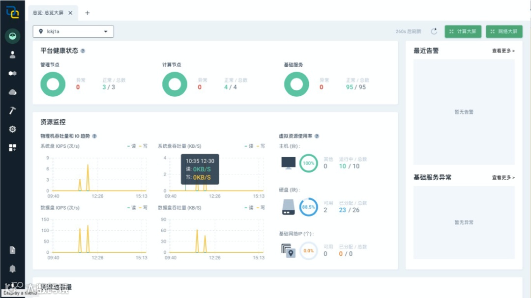The width and height of the screenshot is (531, 298).
Task: Click the 88.5% disk usage ring
Action: [x=308, y=207]
